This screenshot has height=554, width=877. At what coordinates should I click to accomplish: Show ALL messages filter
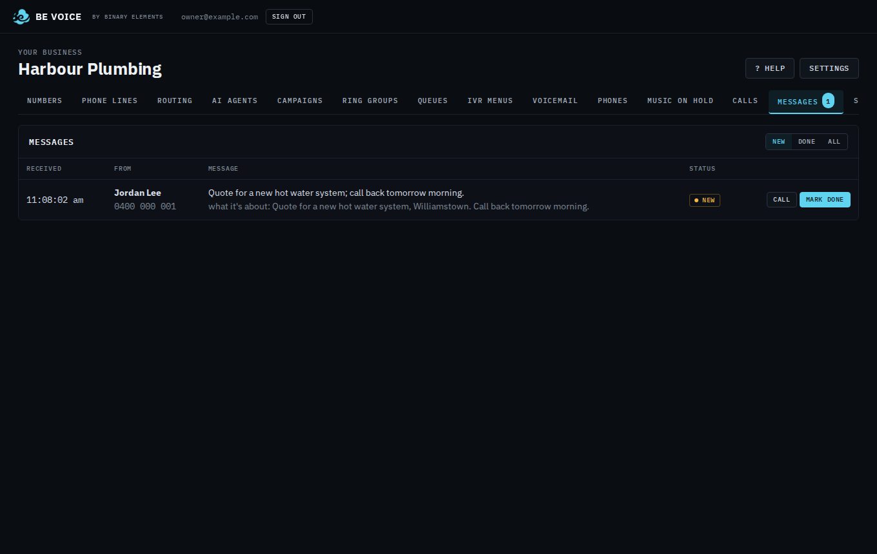click(834, 142)
